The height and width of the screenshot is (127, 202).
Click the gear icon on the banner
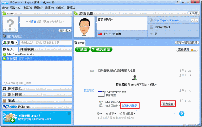point(4,114)
